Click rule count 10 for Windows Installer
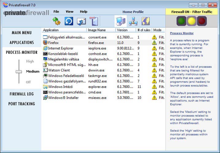 [x=139, y=98]
